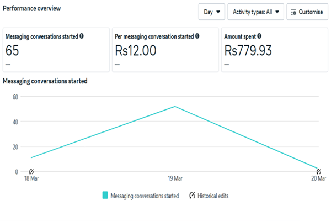The height and width of the screenshot is (221, 331).
Task: Click the 19 Mar axis label
Action: point(175,178)
